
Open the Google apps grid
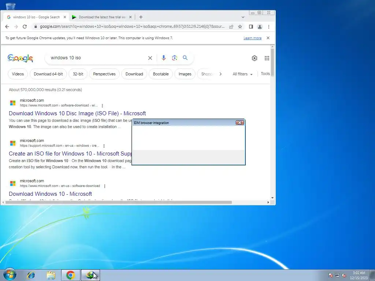[x=267, y=58]
